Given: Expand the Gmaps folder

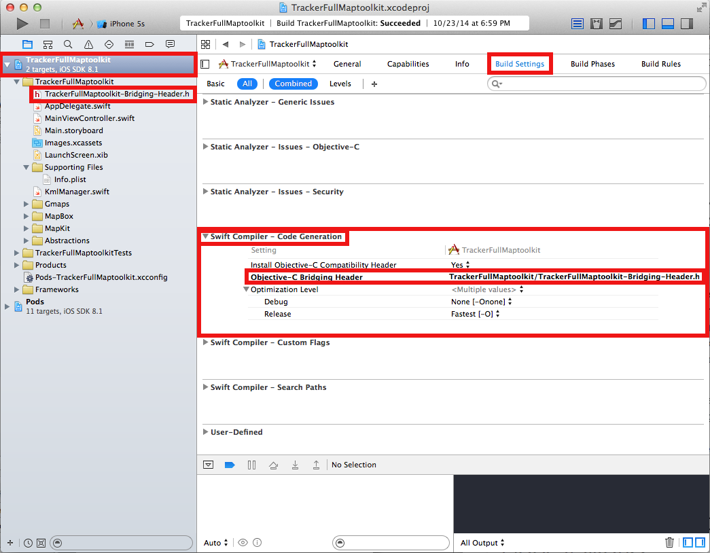Looking at the screenshot, I should pyautogui.click(x=26, y=204).
